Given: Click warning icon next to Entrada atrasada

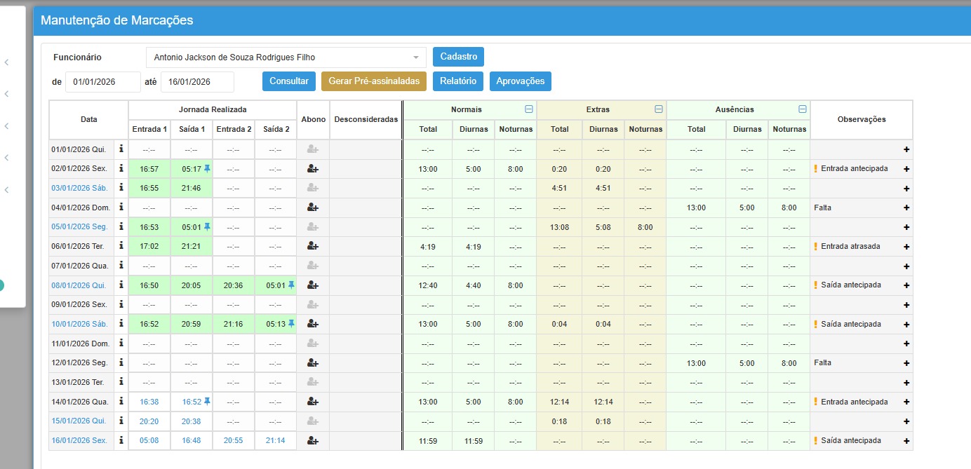Looking at the screenshot, I should pyautogui.click(x=815, y=246).
